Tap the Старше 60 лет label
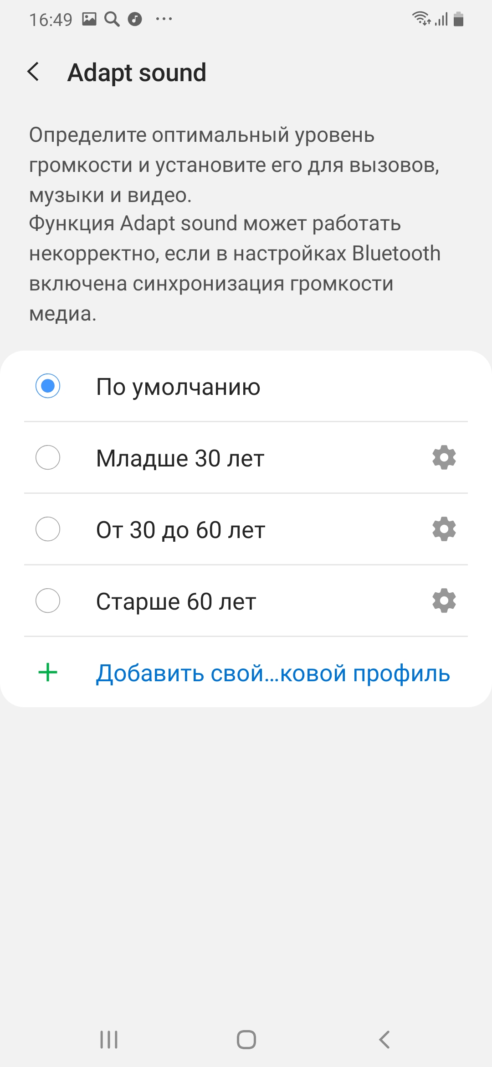The width and height of the screenshot is (492, 1067). pos(176,601)
